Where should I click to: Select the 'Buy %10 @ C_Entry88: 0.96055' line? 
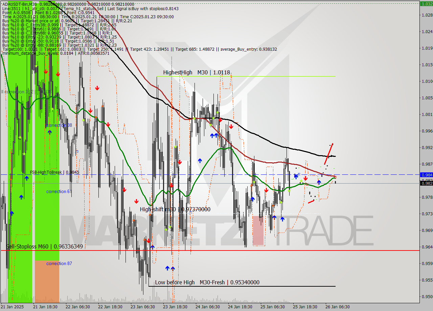pos(57,33)
